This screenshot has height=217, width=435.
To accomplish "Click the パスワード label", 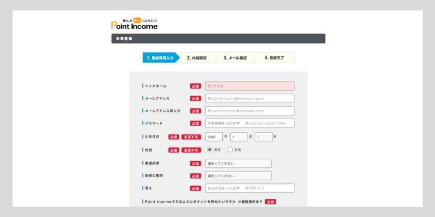I will point(154,123).
